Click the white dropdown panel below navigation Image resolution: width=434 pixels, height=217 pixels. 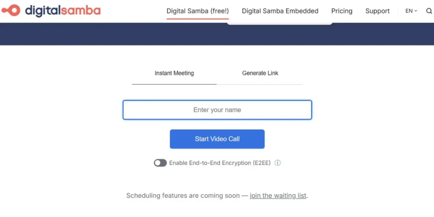pos(280,22)
